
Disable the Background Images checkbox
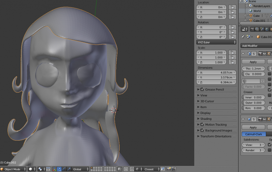[x=202, y=130]
